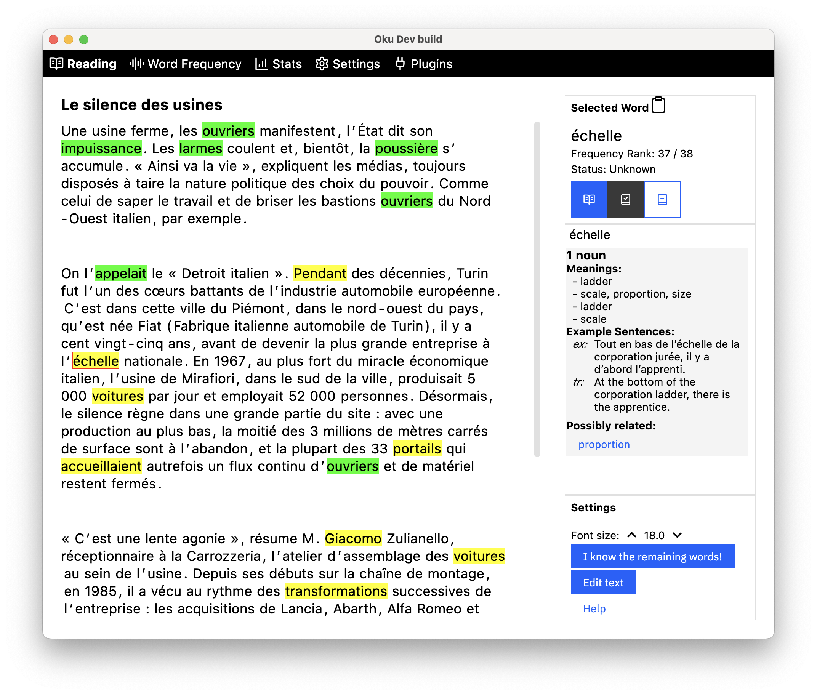Screen dimensions: 817x695
Task: Select the word 'appelait'
Action: click(x=121, y=273)
